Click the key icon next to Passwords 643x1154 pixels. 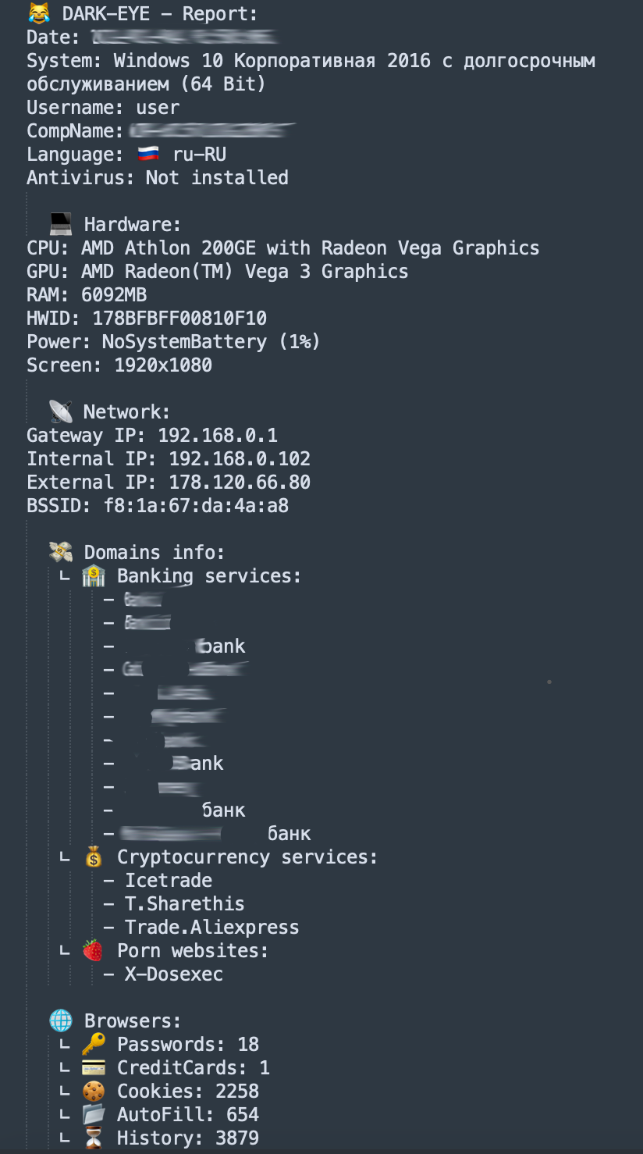(x=93, y=1044)
